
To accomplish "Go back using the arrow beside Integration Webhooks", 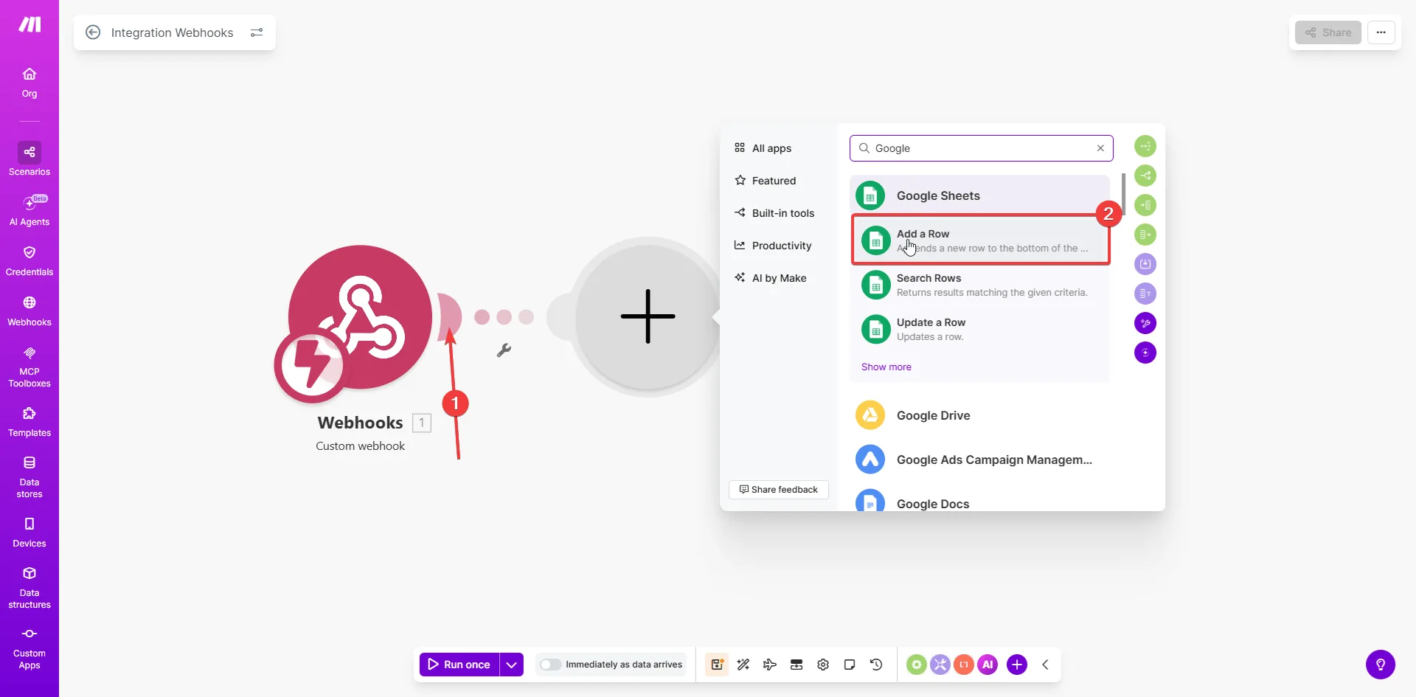I will [x=93, y=32].
